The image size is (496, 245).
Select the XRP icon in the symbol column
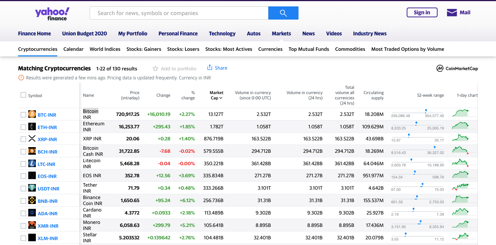(x=32, y=139)
